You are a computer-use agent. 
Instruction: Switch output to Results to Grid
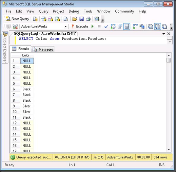[x=157, y=27]
